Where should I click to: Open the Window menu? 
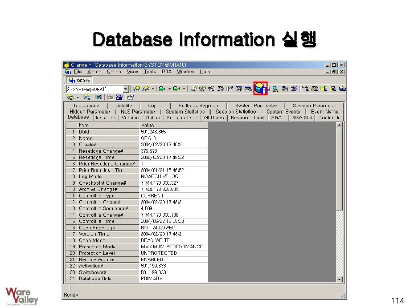point(186,71)
